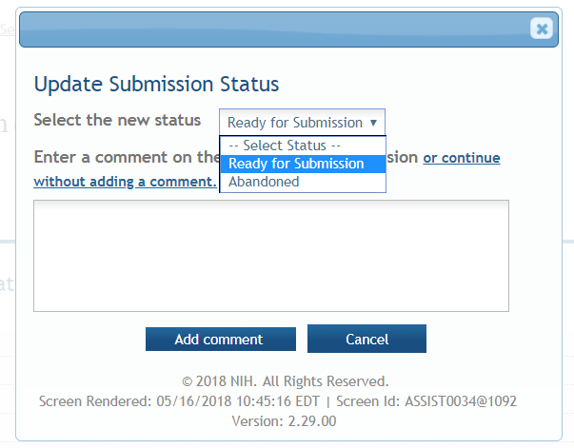Pick 'Abandoned' from the status list

point(264,182)
